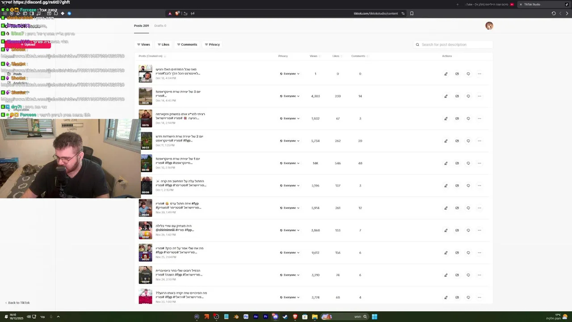Open the Likes filter dropdown
The height and width of the screenshot is (322, 572).
click(x=164, y=45)
